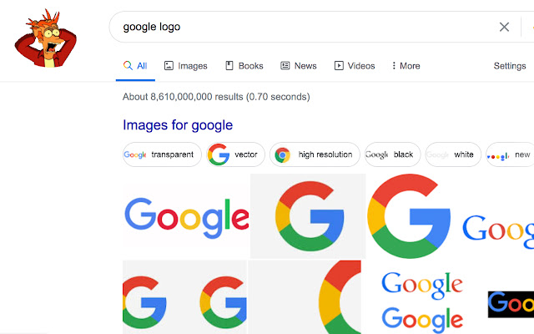The width and height of the screenshot is (534, 334).
Task: Choose the high resolution filter chip
Action: [x=316, y=154]
